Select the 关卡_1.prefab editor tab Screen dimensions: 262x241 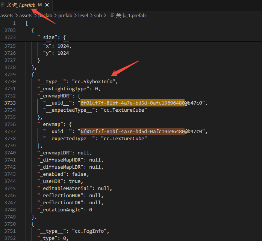click(26, 5)
